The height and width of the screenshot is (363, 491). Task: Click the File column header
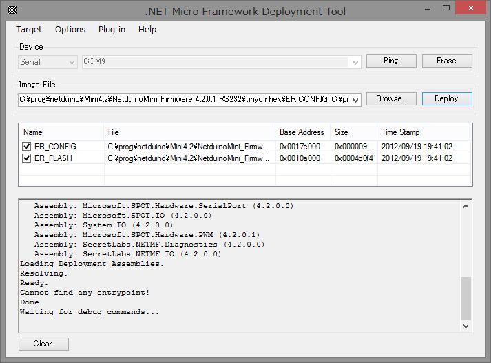point(189,132)
